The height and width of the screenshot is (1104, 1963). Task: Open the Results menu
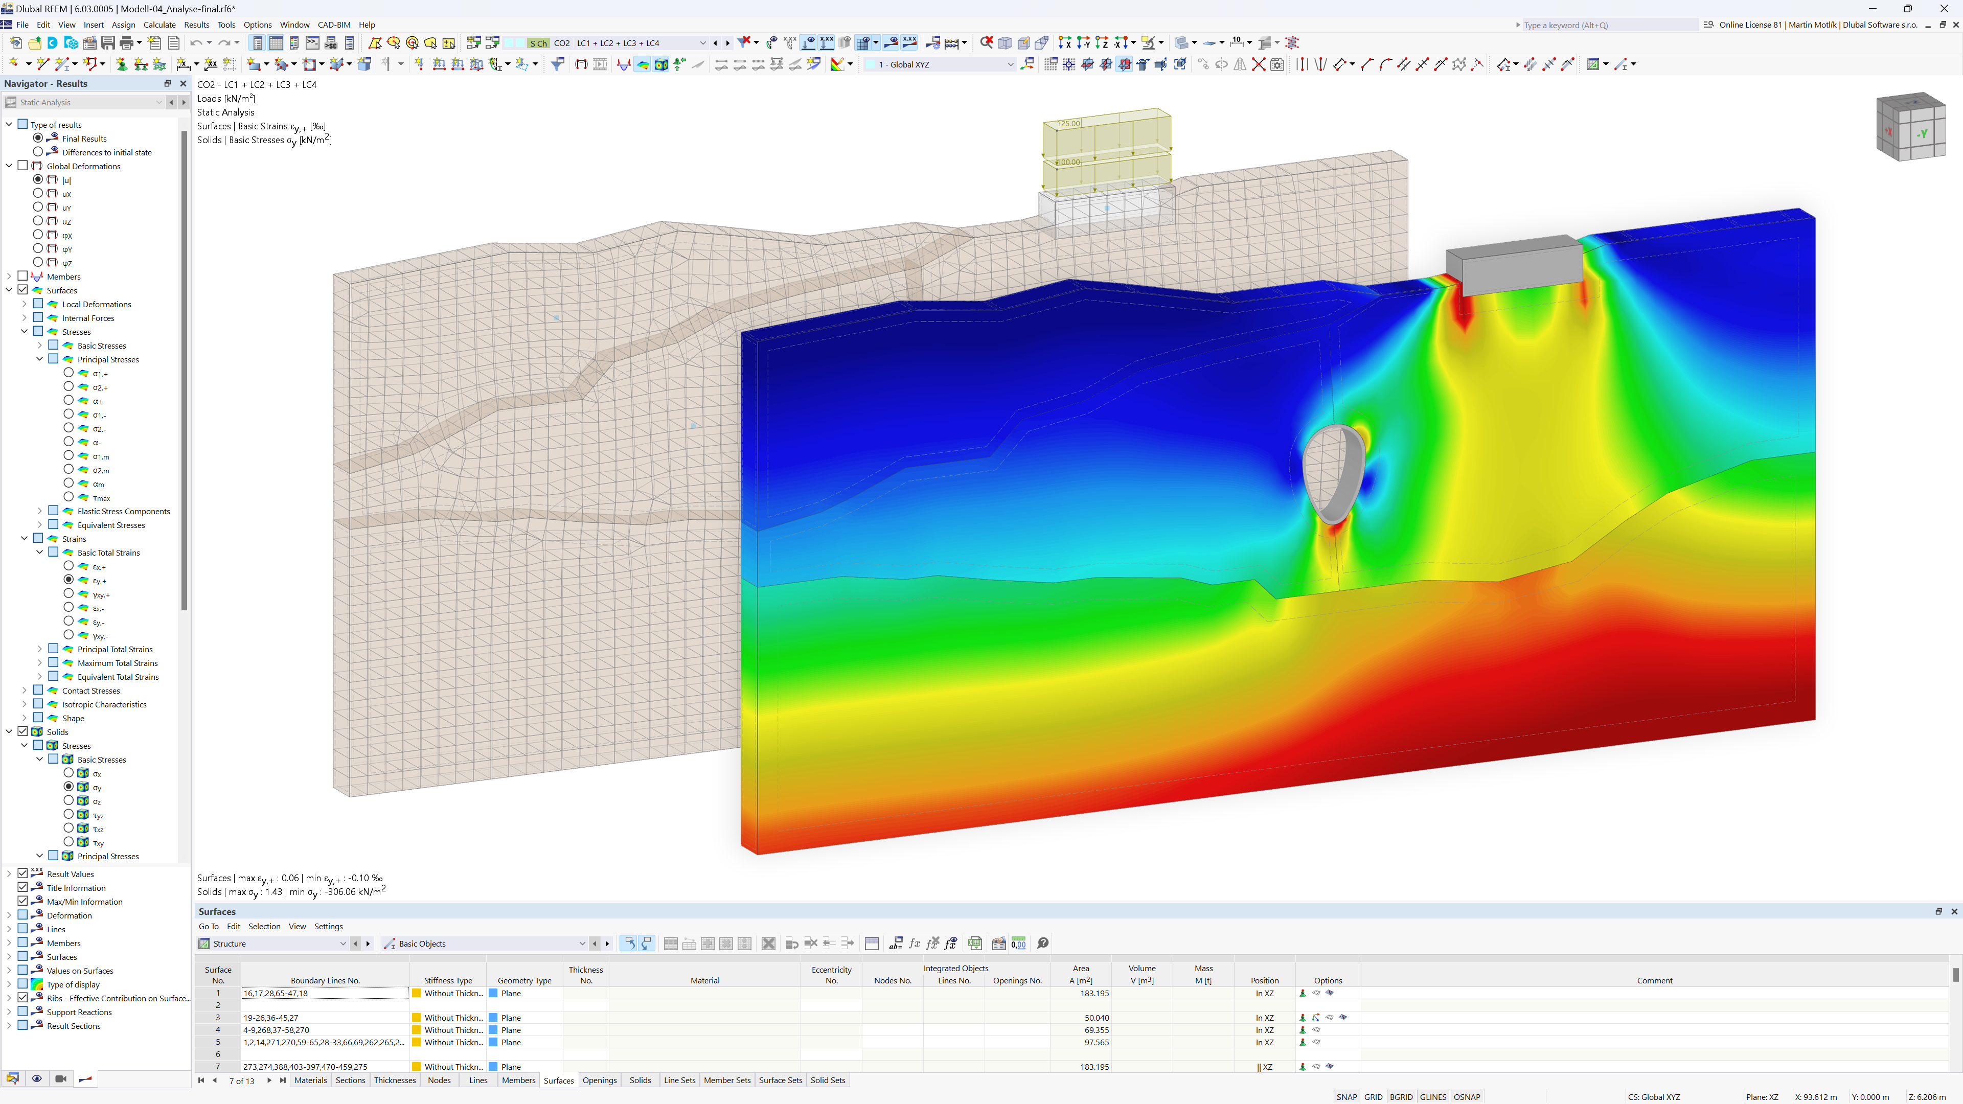coord(194,24)
